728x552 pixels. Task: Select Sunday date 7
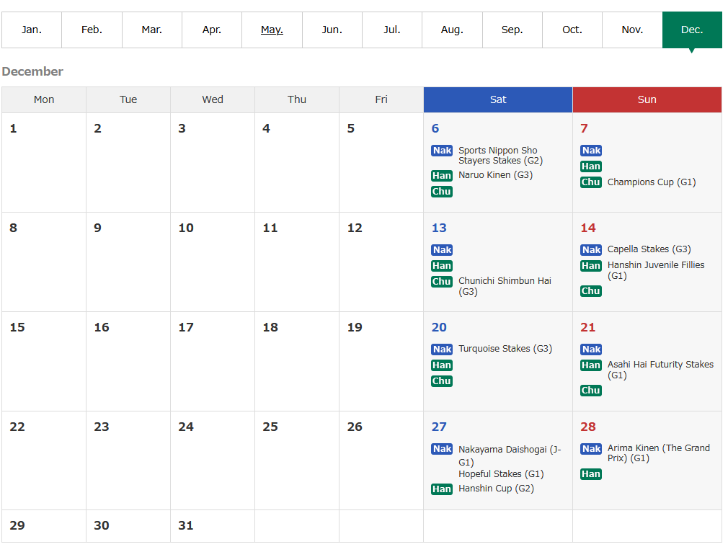pos(584,128)
